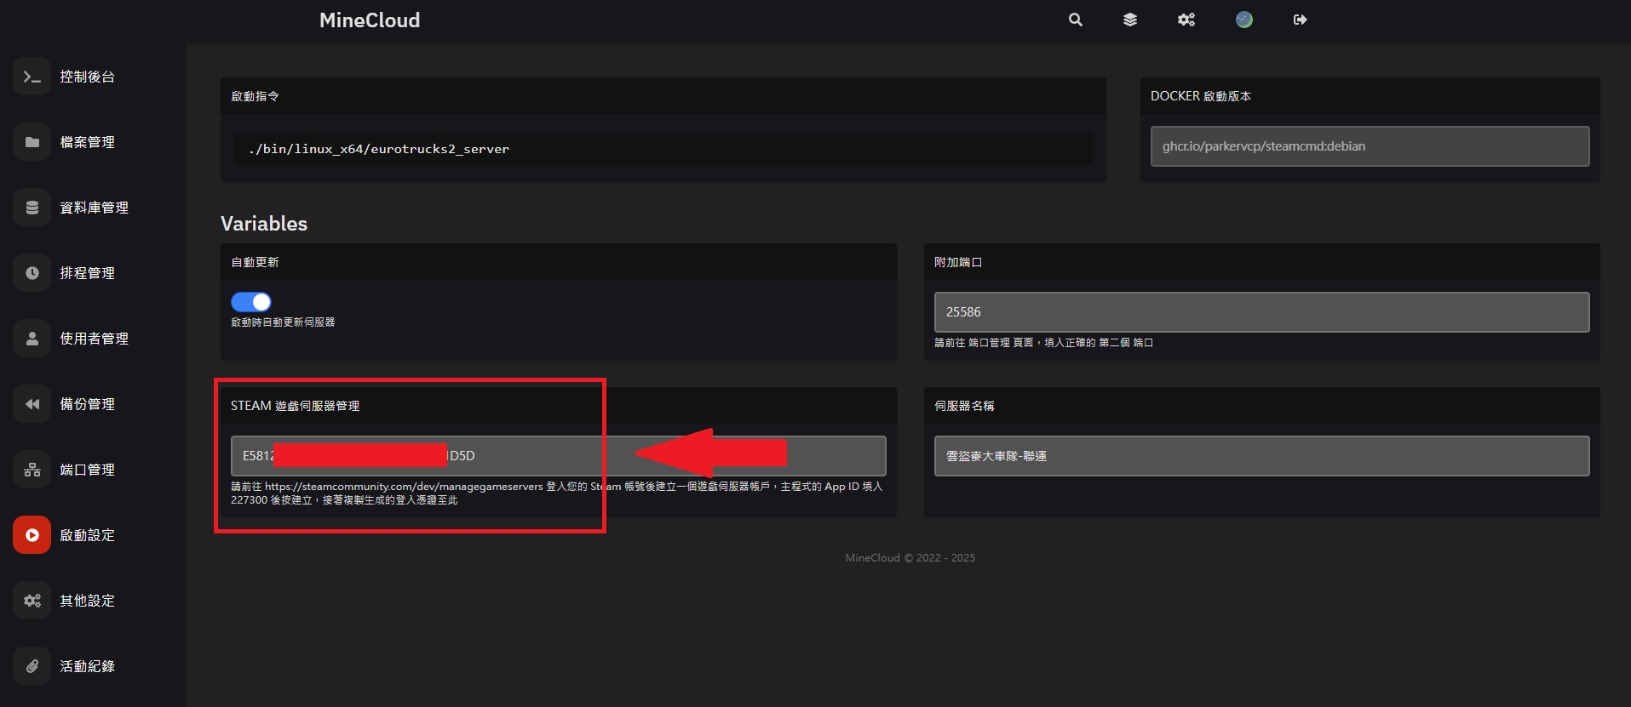Image resolution: width=1631 pixels, height=707 pixels.
Task: Go to 活動紀錄 menu label
Action: pyautogui.click(x=87, y=666)
